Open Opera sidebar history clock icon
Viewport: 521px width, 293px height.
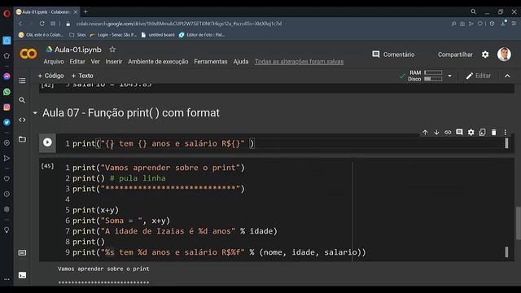[x=7, y=194]
